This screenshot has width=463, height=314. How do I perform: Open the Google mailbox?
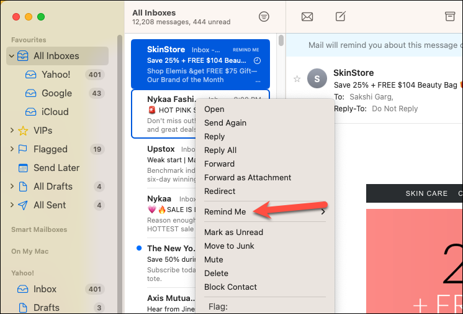pyautogui.click(x=58, y=93)
